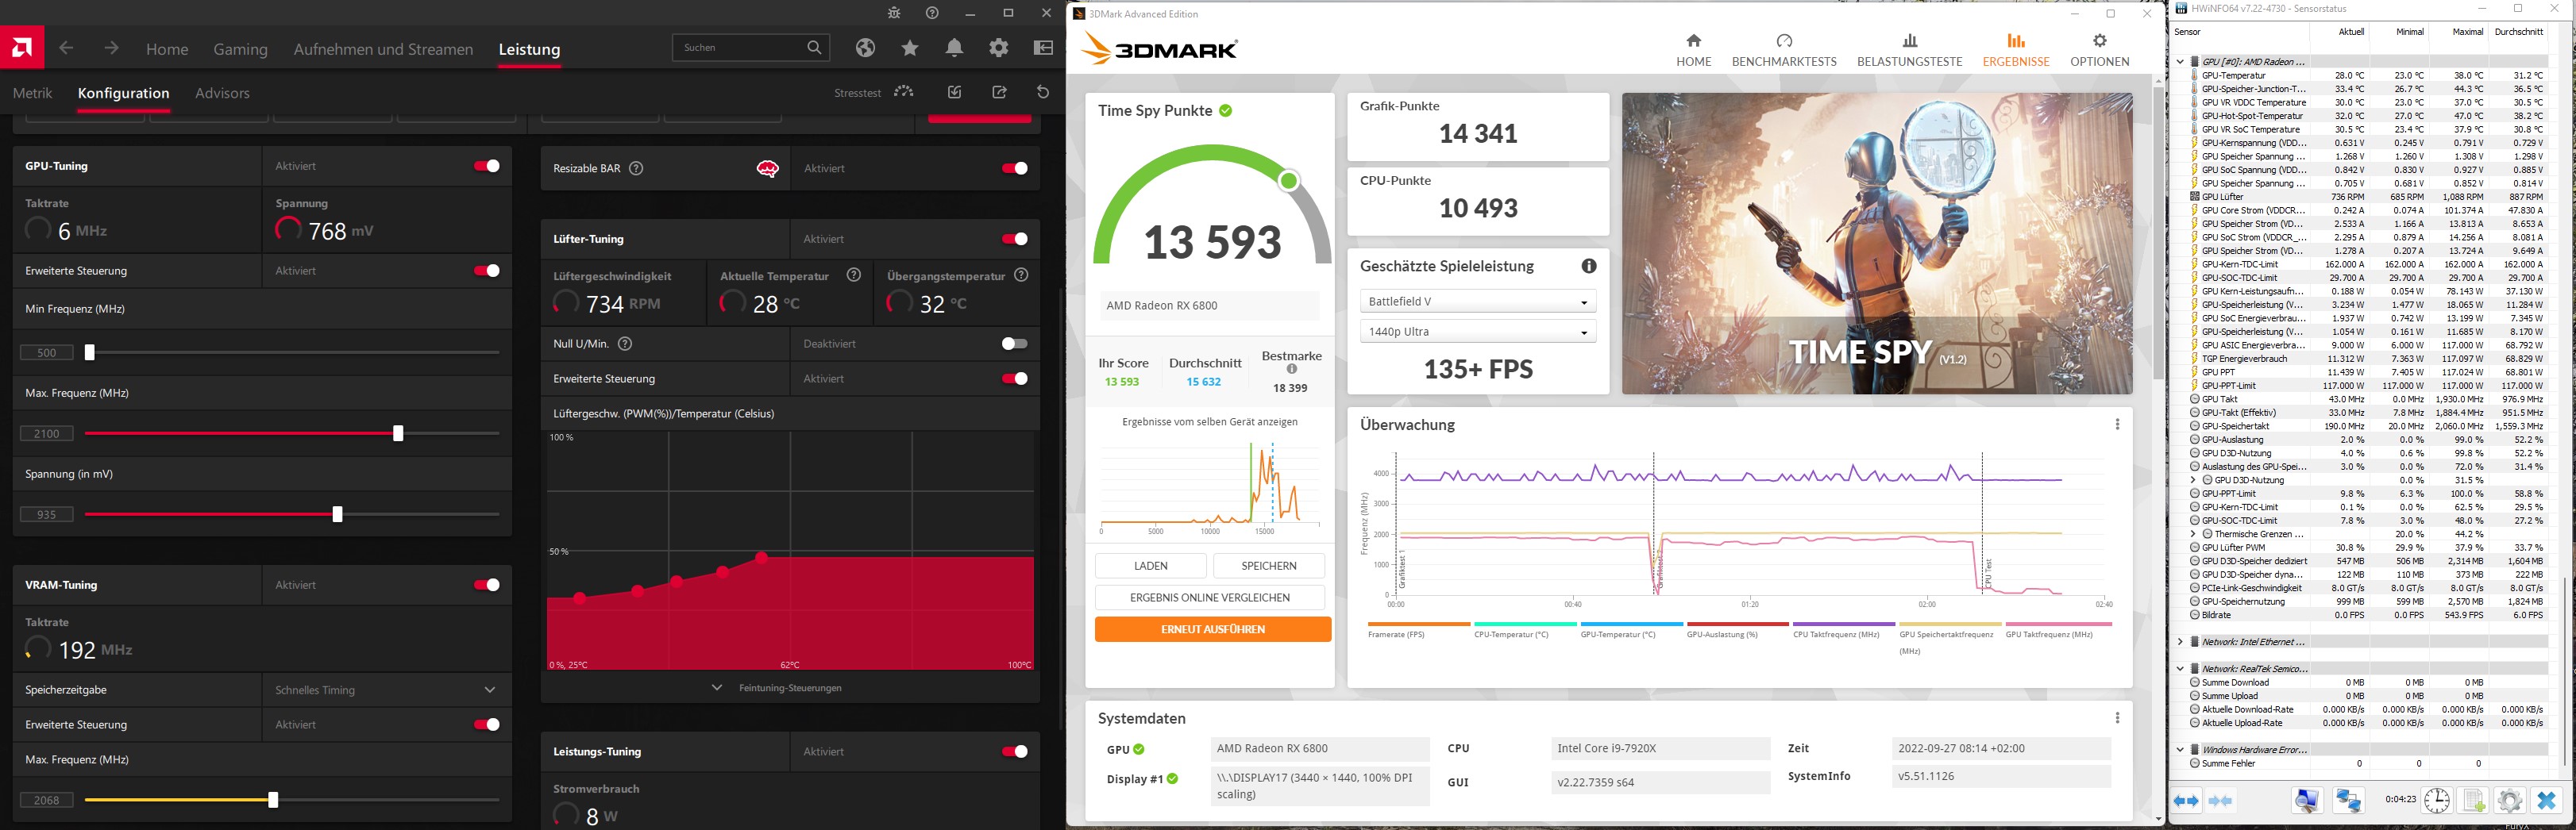Click ERGEBNIS ONLINE VERGLEICHEN button
This screenshot has width=2576, height=830.
coord(1210,598)
